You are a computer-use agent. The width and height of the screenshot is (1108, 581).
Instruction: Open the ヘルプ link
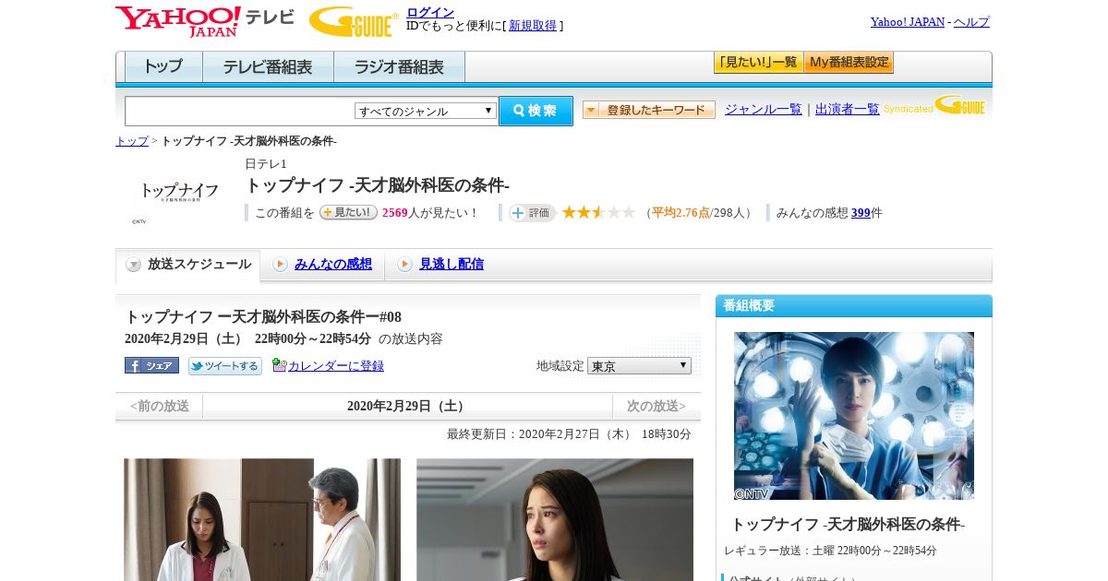pos(971,21)
